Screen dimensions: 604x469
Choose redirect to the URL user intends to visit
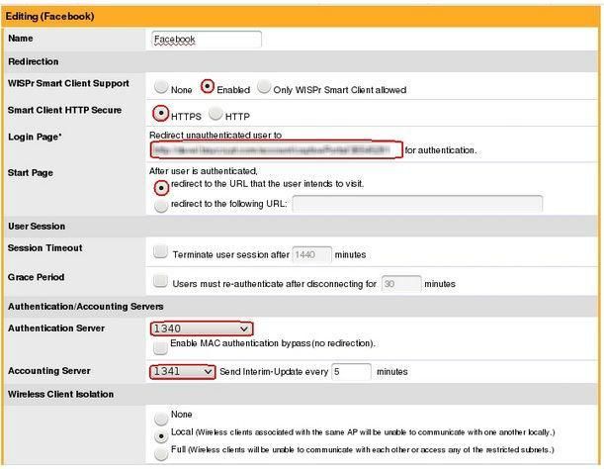point(161,188)
